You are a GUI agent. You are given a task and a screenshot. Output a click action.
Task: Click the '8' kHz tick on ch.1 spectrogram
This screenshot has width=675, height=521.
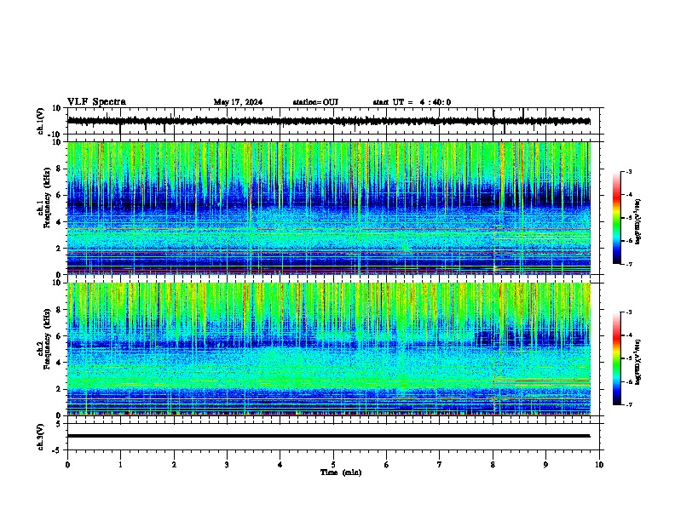tap(60, 169)
